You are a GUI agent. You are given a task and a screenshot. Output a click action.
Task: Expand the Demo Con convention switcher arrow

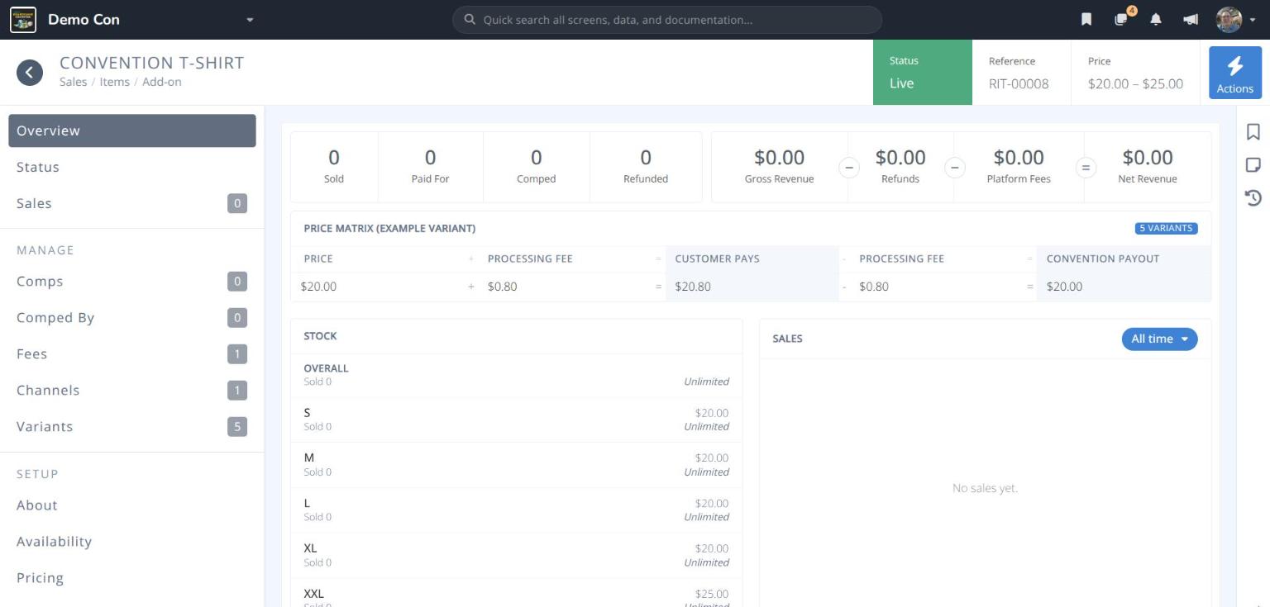coord(250,20)
